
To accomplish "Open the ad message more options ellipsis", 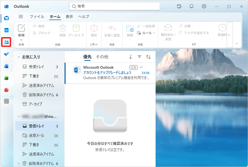I will (x=141, y=67).
